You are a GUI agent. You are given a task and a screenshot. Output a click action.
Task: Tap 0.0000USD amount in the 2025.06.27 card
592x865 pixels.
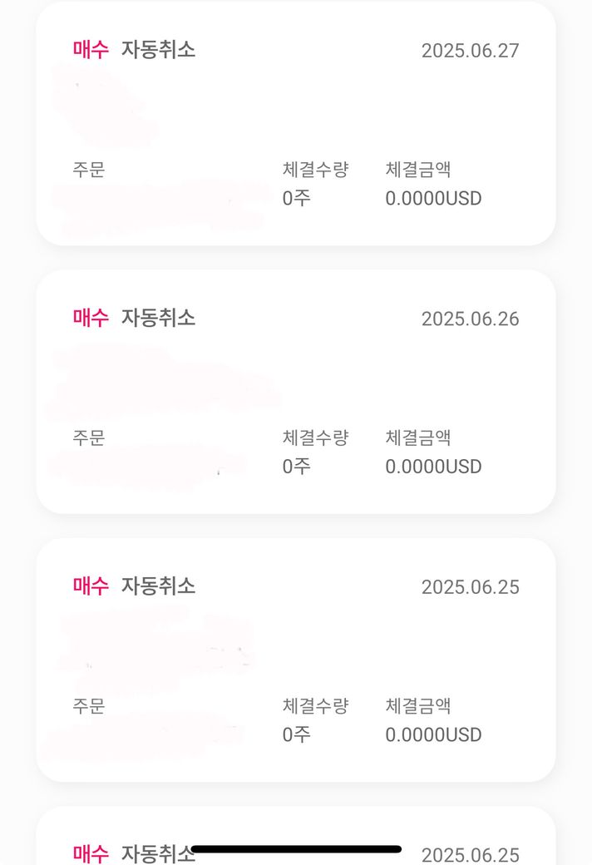click(x=433, y=199)
